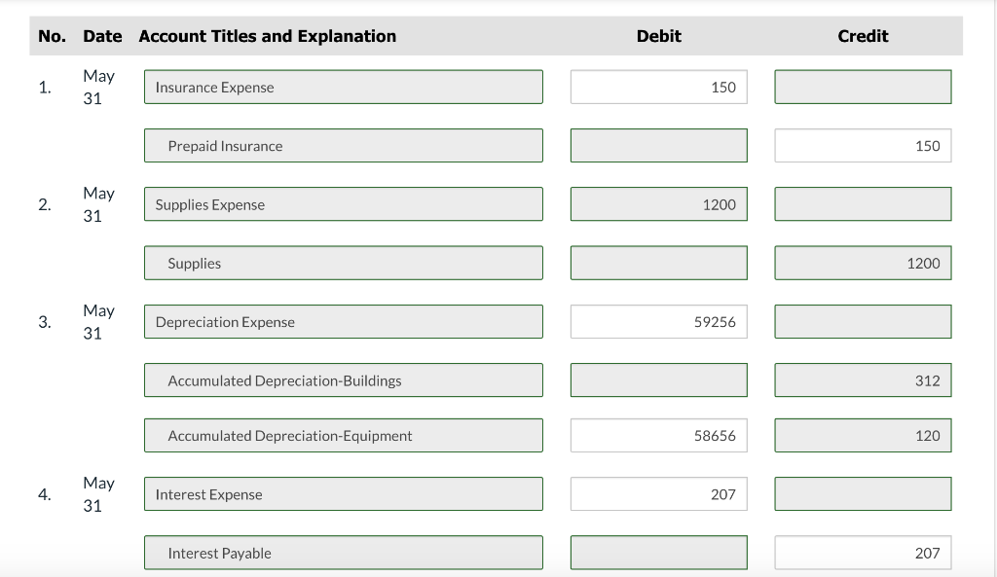
Task: Click the Debit column header
Action: pos(658,36)
